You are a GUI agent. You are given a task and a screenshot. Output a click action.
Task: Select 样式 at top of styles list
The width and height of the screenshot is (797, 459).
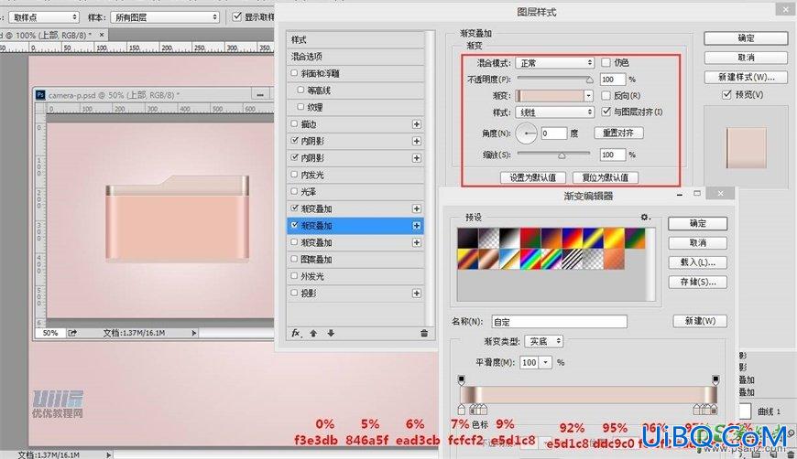tap(355, 39)
